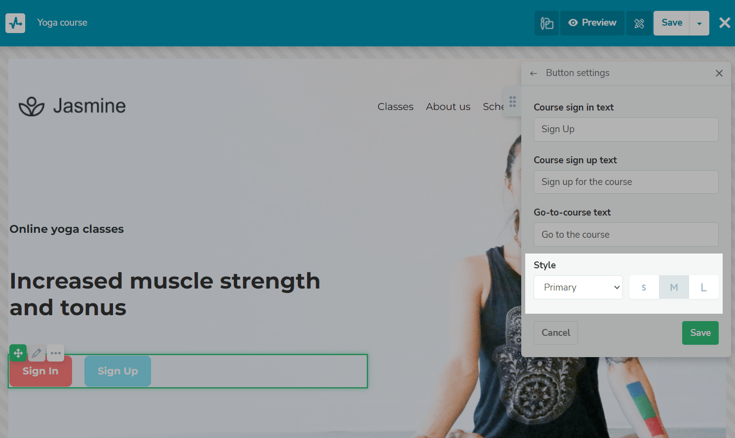This screenshot has width=735, height=438.
Task: Edit Course sign up text field
Action: [x=626, y=182]
